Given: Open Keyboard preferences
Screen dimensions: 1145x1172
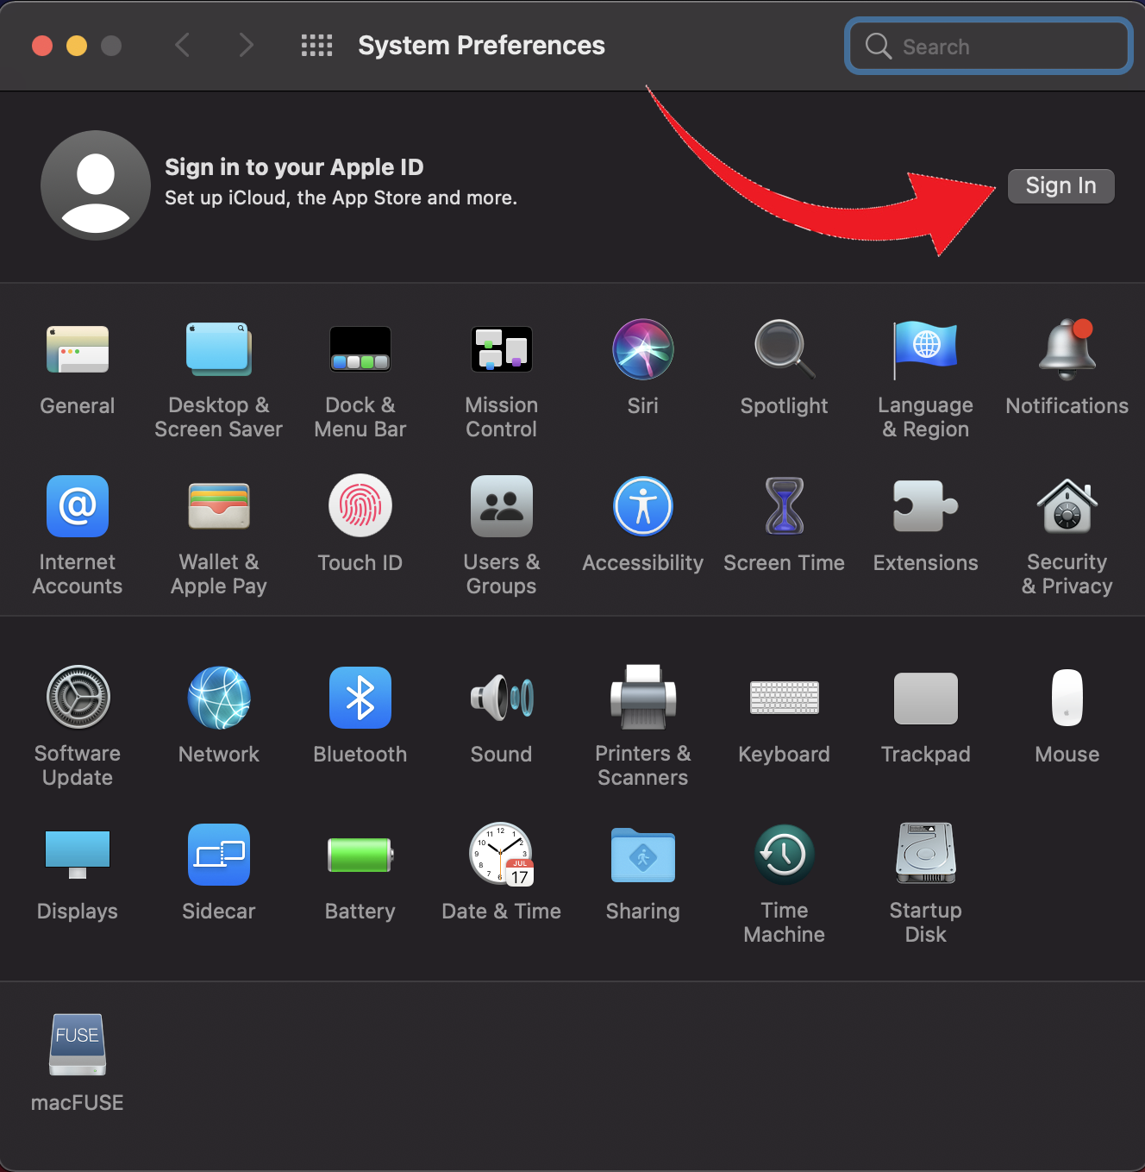Looking at the screenshot, I should pos(785,699).
